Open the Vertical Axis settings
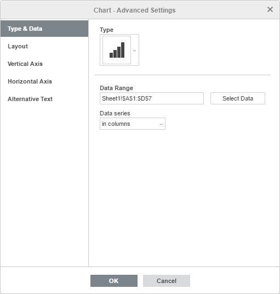This screenshot has height=294, width=280. (x=44, y=64)
